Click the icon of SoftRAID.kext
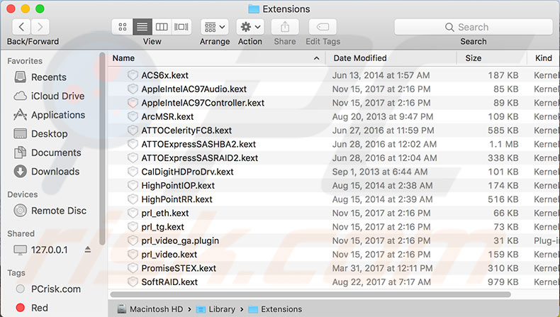560x317 pixels. pyautogui.click(x=133, y=282)
